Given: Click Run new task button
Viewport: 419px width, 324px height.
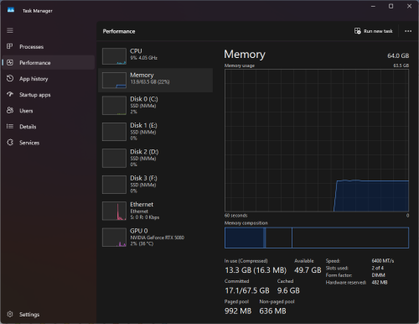Looking at the screenshot, I should (374, 31).
